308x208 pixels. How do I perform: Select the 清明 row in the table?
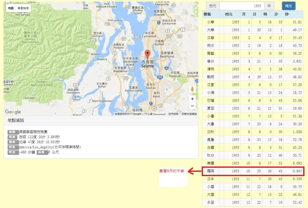(x=253, y=69)
